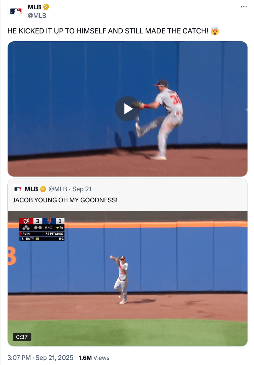
Task: Click the 0:37 video duration badge
Action: tap(22, 337)
